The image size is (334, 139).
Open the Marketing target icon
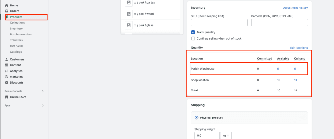(7, 77)
